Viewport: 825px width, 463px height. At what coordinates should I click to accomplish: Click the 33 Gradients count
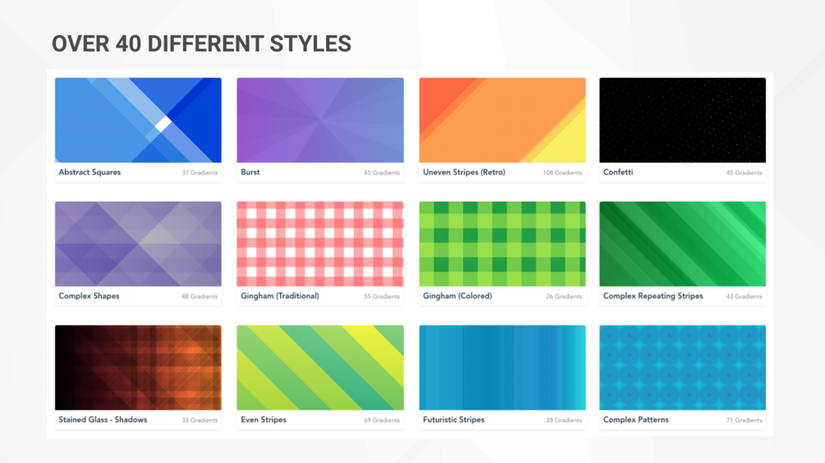pyautogui.click(x=199, y=420)
